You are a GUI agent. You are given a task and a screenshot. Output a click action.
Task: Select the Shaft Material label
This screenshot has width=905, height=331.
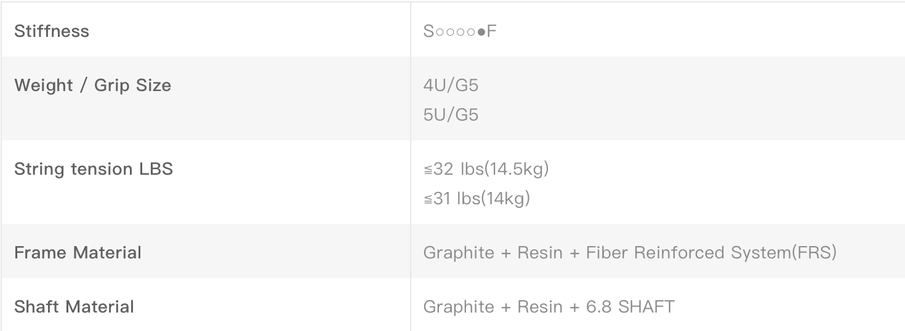(74, 306)
